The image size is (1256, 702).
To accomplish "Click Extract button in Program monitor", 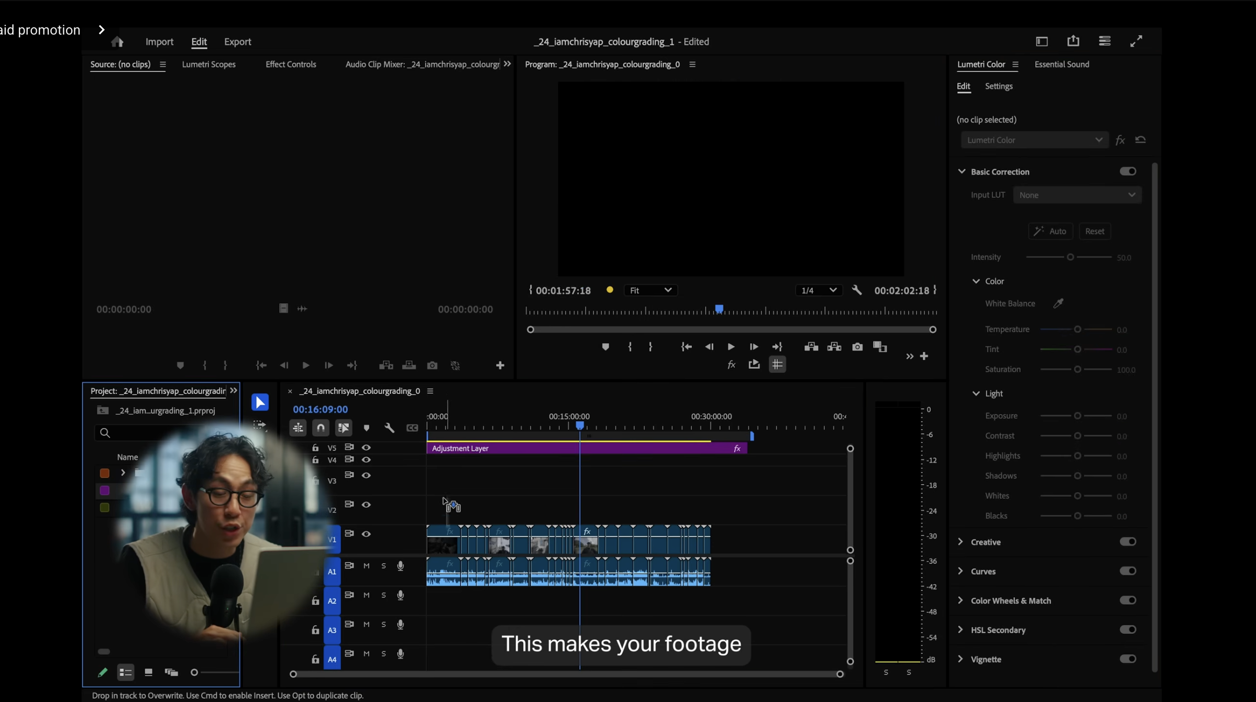I will pyautogui.click(x=834, y=347).
